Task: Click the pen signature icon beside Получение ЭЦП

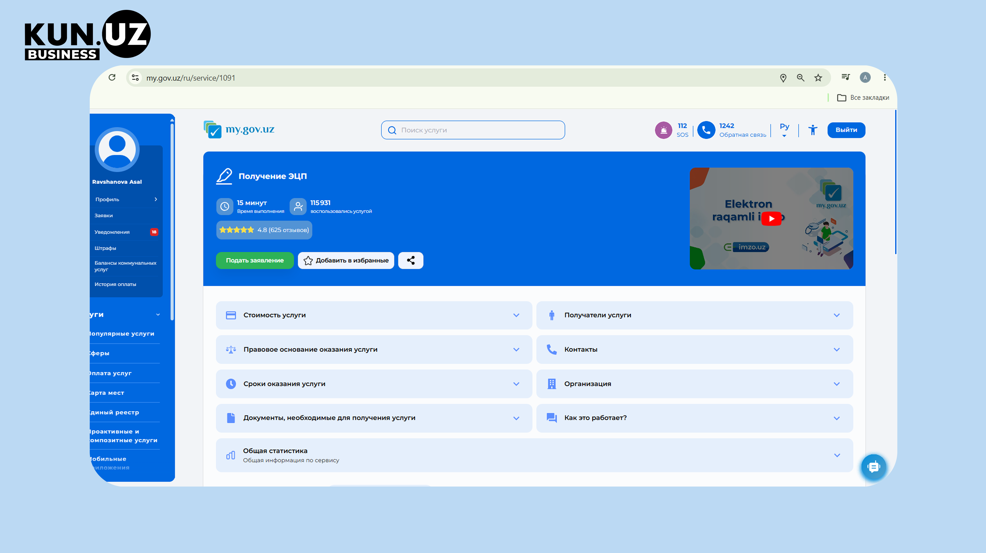Action: [224, 176]
